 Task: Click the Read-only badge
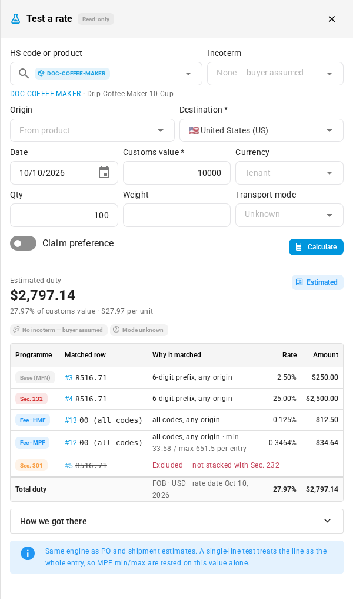(x=96, y=19)
